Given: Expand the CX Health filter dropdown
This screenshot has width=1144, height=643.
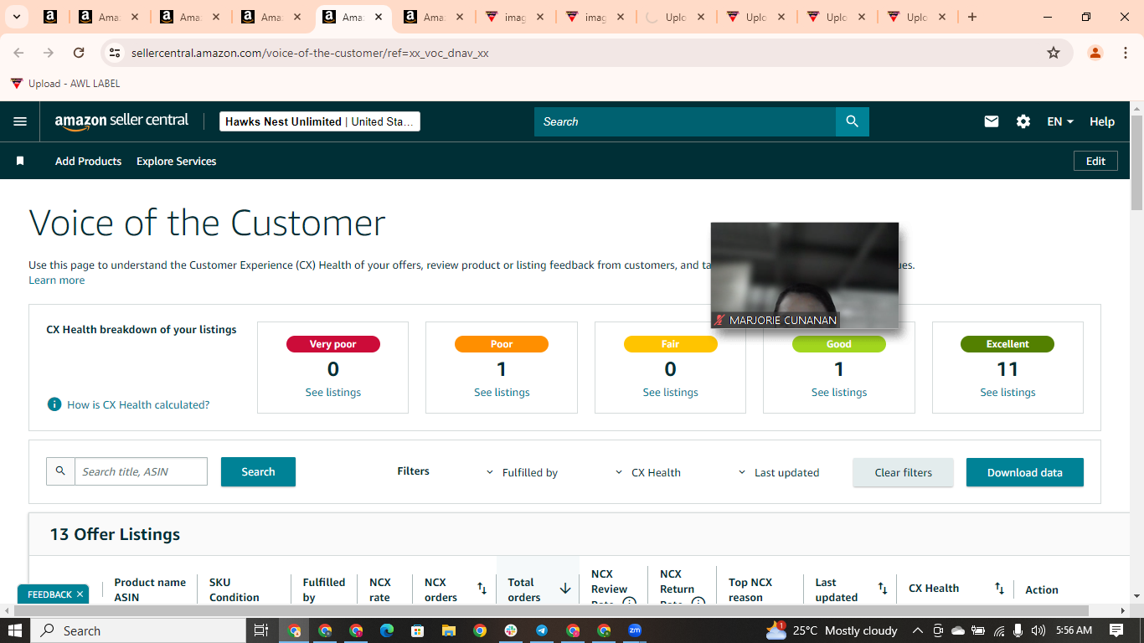Looking at the screenshot, I should click(648, 472).
